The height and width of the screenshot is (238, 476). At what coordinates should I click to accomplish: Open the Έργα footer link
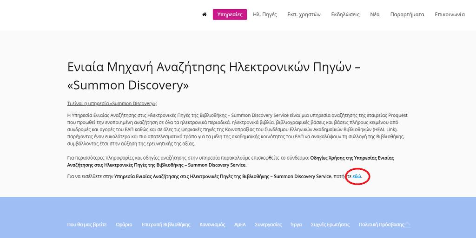coord(296,225)
